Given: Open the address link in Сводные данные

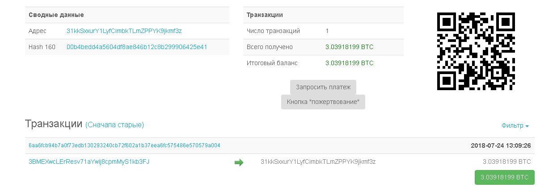Looking at the screenshot, I should (124, 31).
